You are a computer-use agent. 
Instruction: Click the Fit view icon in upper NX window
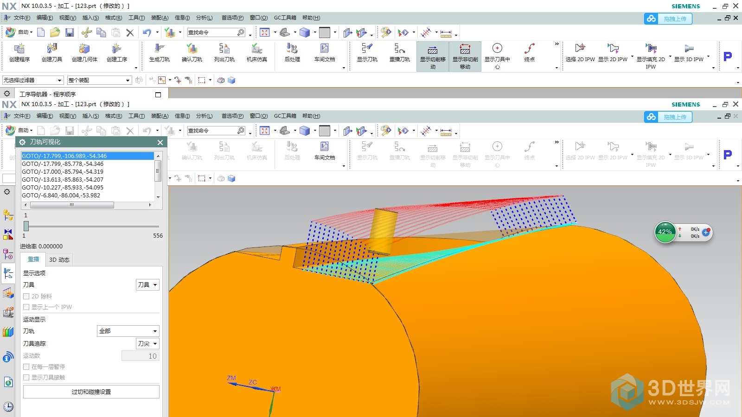click(x=265, y=32)
